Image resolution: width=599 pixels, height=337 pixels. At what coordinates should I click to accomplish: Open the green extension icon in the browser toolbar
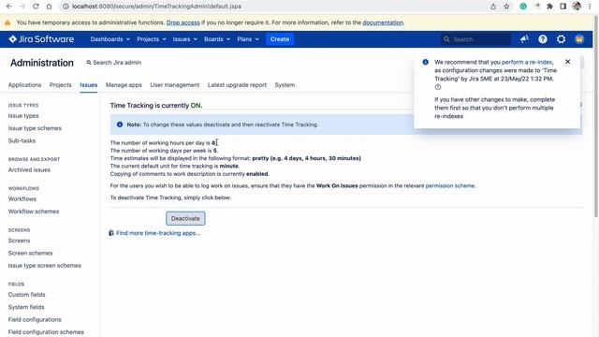click(x=523, y=7)
